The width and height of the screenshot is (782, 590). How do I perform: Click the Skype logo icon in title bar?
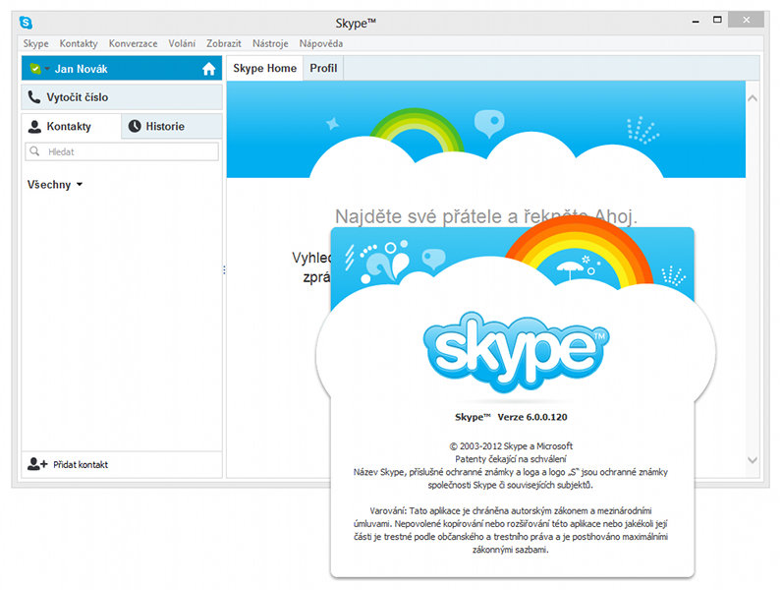[x=26, y=23]
